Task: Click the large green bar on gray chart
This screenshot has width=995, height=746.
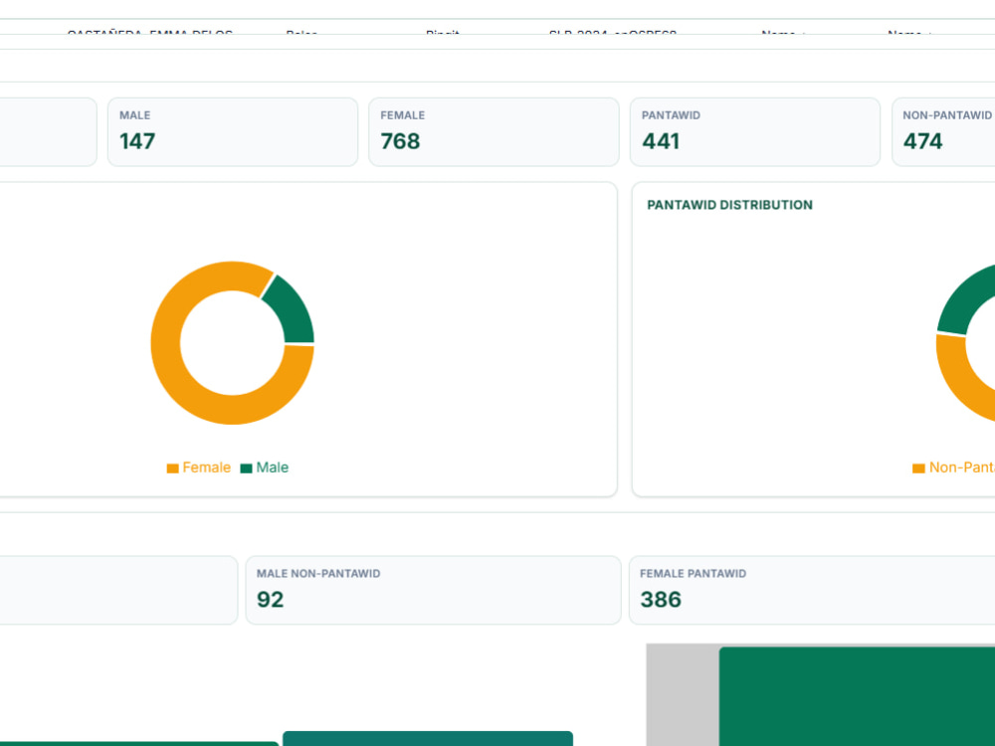Action: [857, 696]
